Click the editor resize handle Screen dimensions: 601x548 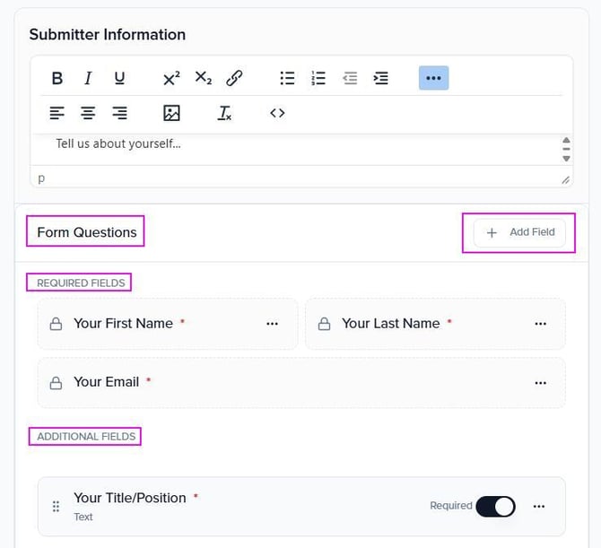(x=565, y=179)
